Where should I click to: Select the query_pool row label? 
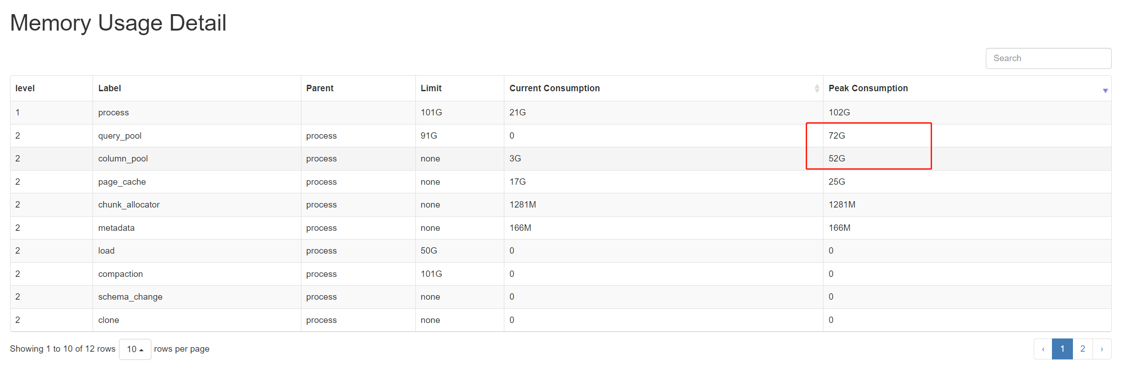(120, 136)
